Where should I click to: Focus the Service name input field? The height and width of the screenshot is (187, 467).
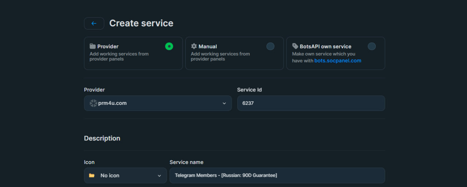point(277,176)
